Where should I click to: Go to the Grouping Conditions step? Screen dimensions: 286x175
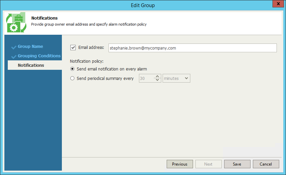pos(39,56)
